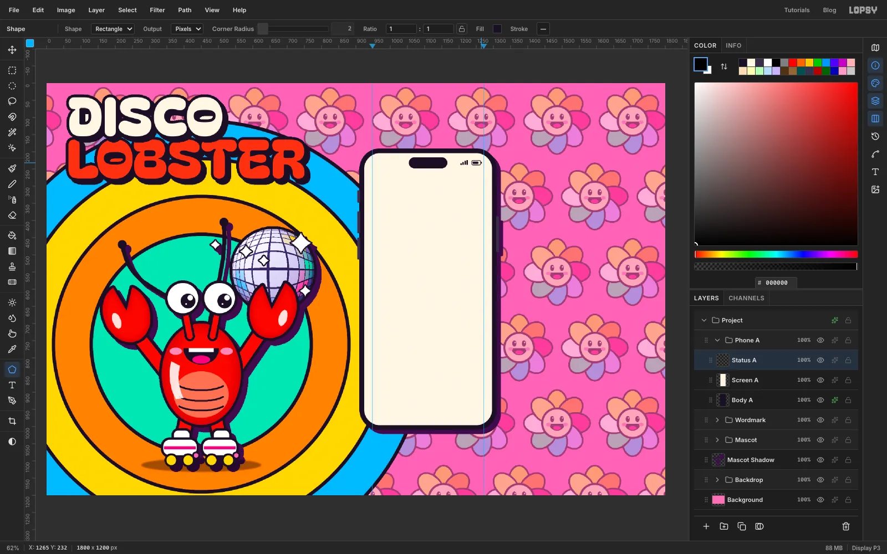This screenshot has width=887, height=554.
Task: Click the Stroke style box
Action: point(543,29)
